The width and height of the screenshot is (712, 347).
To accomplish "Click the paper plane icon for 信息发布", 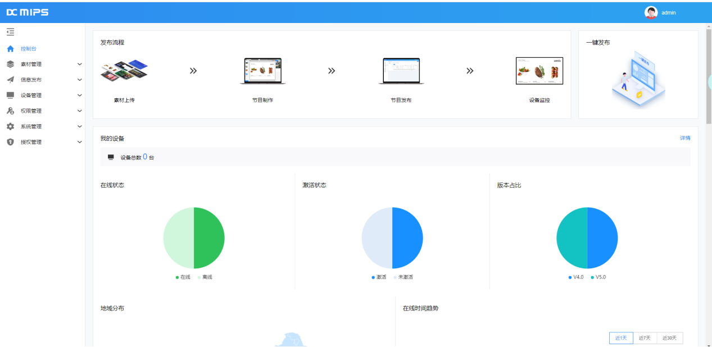I will 10,80.
